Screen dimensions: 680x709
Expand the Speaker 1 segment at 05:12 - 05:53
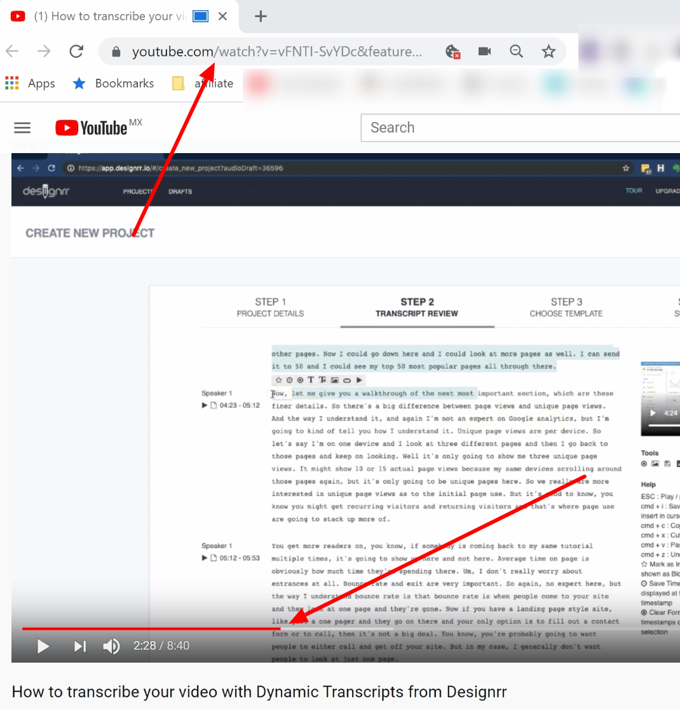[203, 558]
